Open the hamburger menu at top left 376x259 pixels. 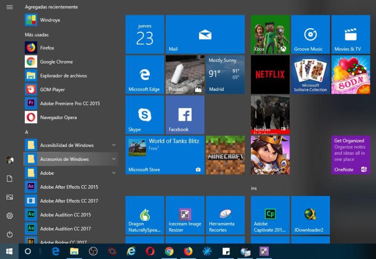pos(10,7)
